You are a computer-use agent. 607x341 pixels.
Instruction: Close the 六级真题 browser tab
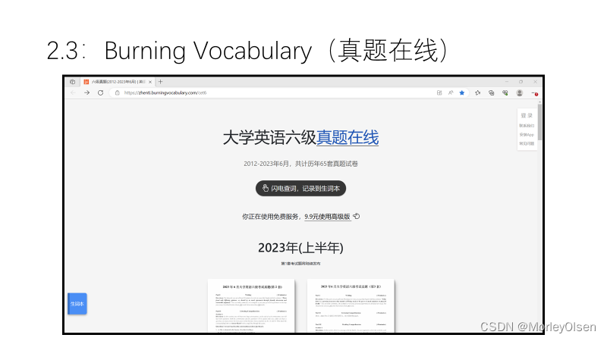pyautogui.click(x=150, y=82)
